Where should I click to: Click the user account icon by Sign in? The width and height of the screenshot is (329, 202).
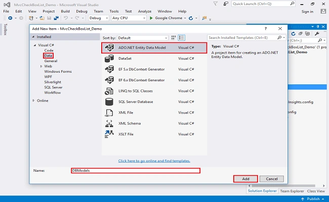[x=323, y=11]
